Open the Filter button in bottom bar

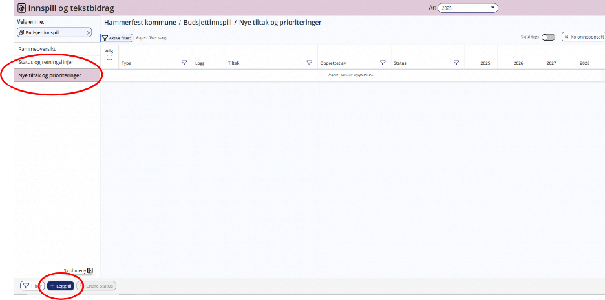pos(31,286)
